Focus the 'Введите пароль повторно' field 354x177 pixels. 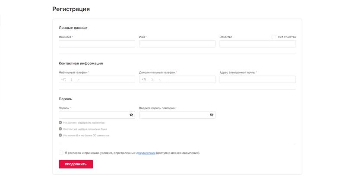[174, 115]
